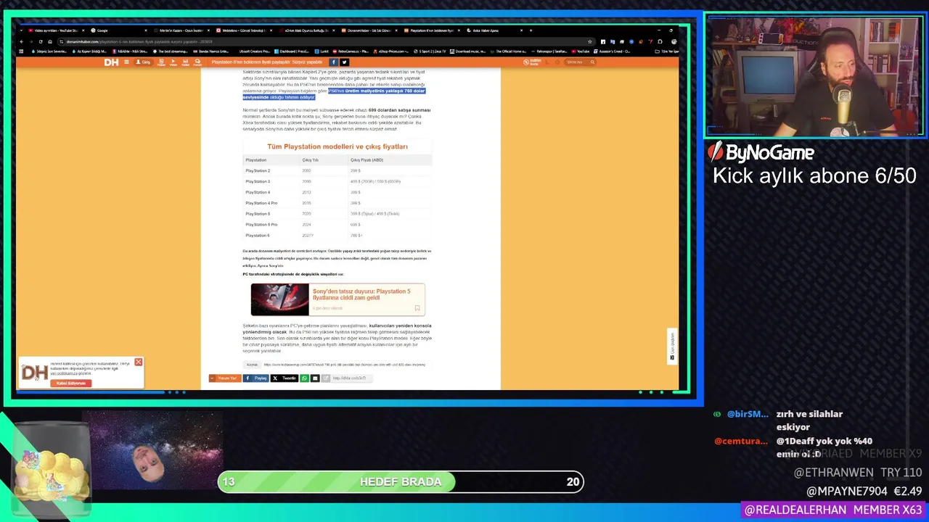Reload the page with the refresh icon
Image resolution: width=929 pixels, height=522 pixels.
[41, 41]
